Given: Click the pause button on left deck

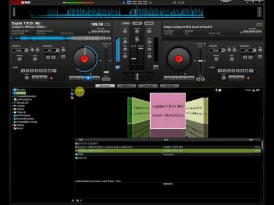Looking at the screenshot, I should point(80,78).
